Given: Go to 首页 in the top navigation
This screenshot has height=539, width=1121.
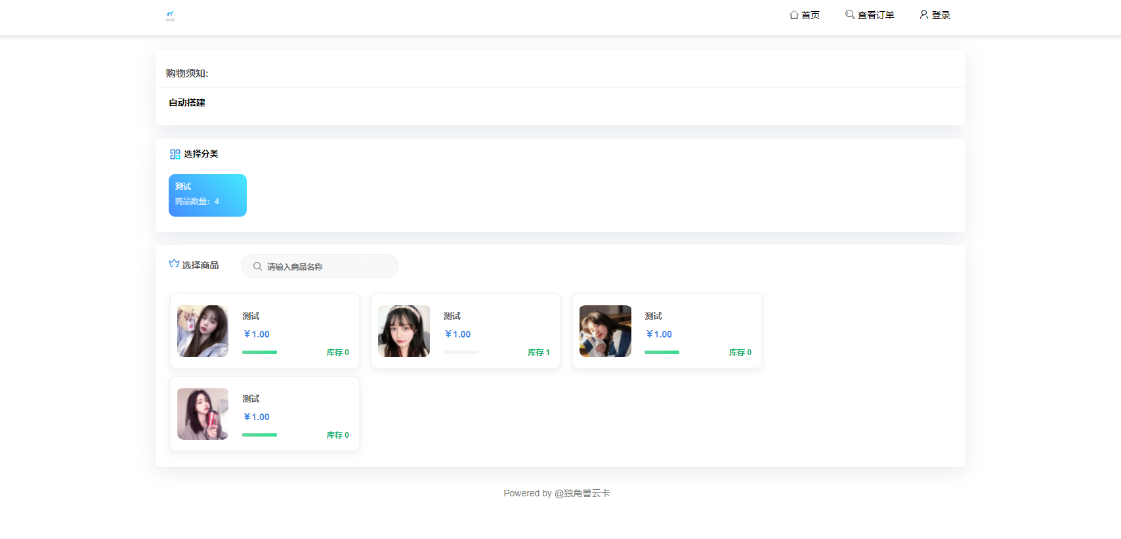Looking at the screenshot, I should [x=810, y=15].
